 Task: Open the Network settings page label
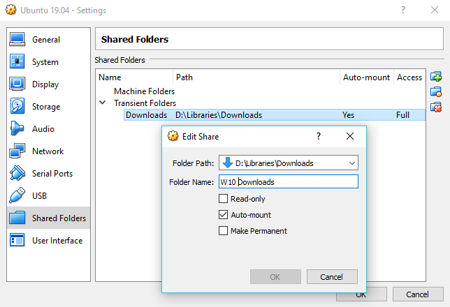[48, 151]
